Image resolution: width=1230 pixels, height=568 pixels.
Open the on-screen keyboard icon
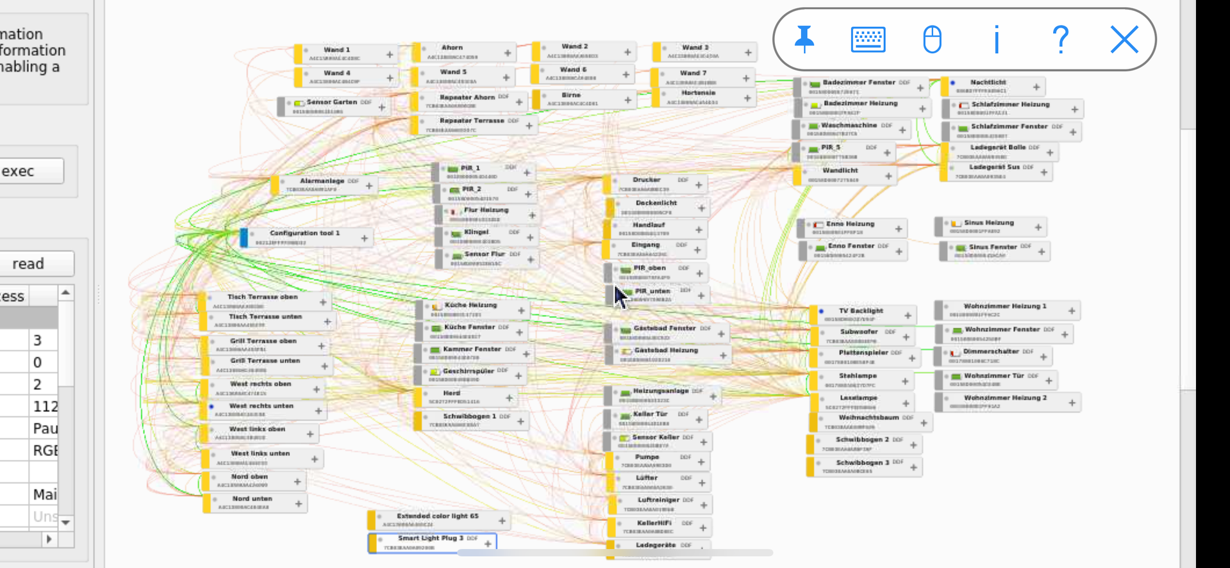coord(868,40)
